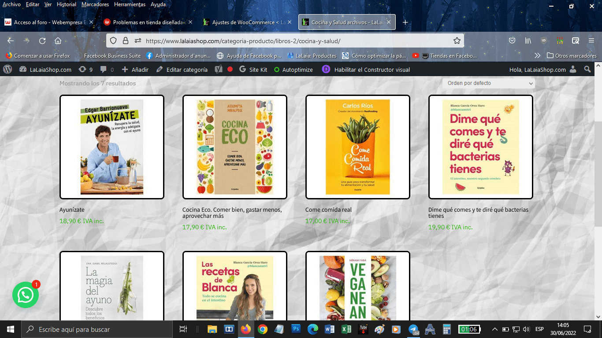Open File Explorer from the taskbar
The width and height of the screenshot is (602, 338).
(x=212, y=329)
